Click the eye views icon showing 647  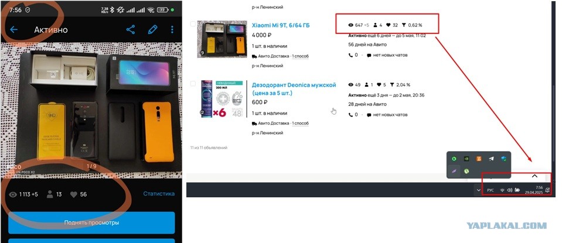pyautogui.click(x=351, y=25)
